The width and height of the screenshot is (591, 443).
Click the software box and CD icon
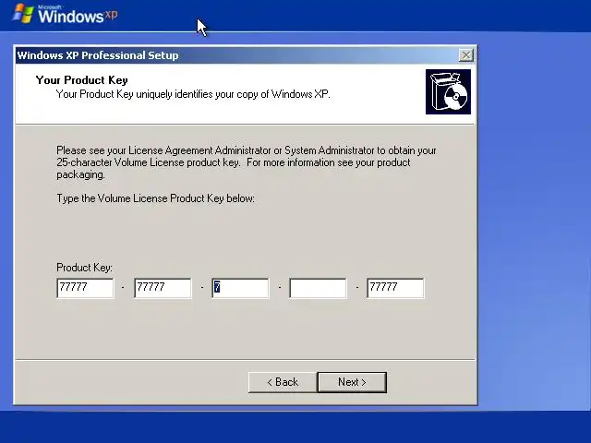[448, 91]
